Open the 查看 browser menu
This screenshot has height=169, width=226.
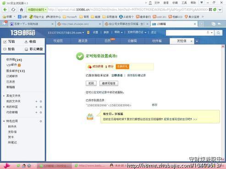166,3
